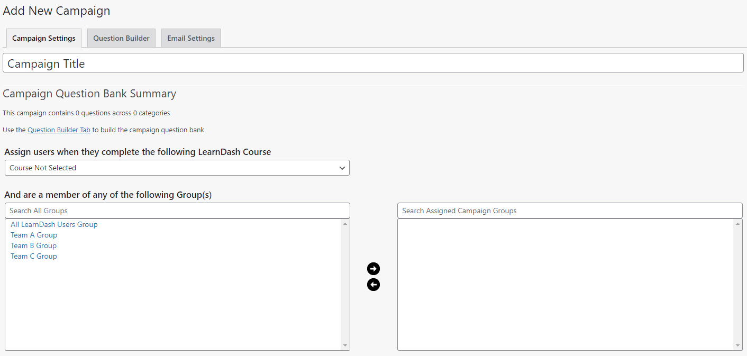Image resolution: width=747 pixels, height=356 pixels.
Task: Focus the Search Assigned Campaign Groups field
Action: pos(570,211)
